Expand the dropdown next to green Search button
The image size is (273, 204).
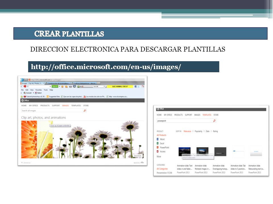click(x=59, y=86)
